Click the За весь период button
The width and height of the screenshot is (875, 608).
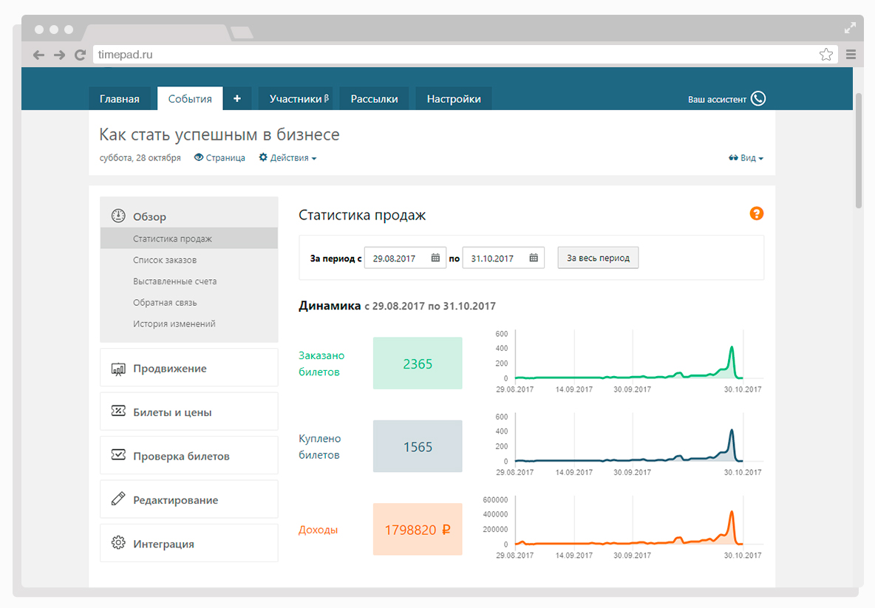tap(598, 259)
